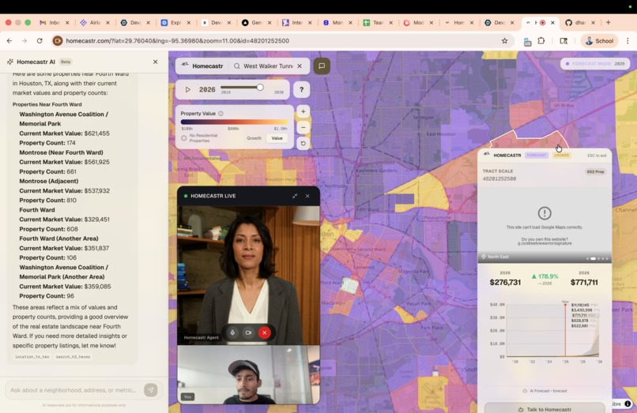Click the 178.9% growth indicator
This screenshot has width=637, height=413.
545,276
